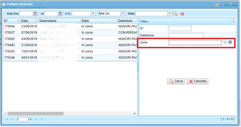This screenshot has width=241, height=127.
Task: Click the CONVERSAN detentore cell
Action: tap(127, 33)
